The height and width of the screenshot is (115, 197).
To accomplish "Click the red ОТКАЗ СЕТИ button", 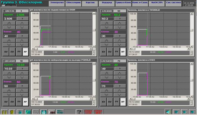I will [x=88, y=112].
